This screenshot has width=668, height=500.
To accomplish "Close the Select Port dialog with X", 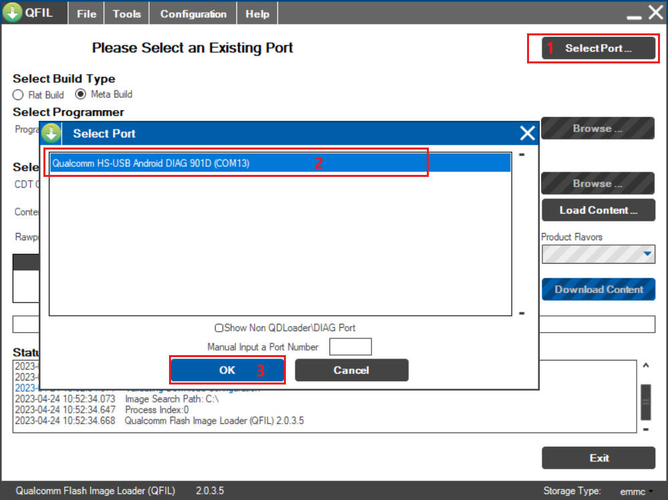I will (527, 134).
